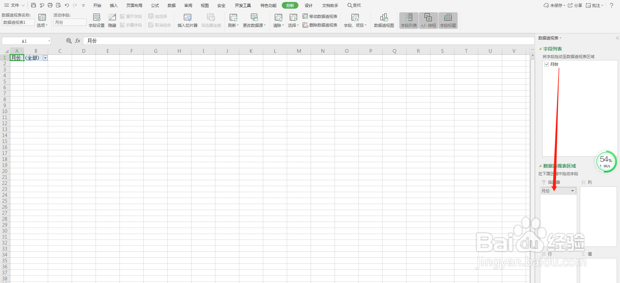
Task: Click 删除数据透视表 delete pivot table
Action: click(x=320, y=25)
